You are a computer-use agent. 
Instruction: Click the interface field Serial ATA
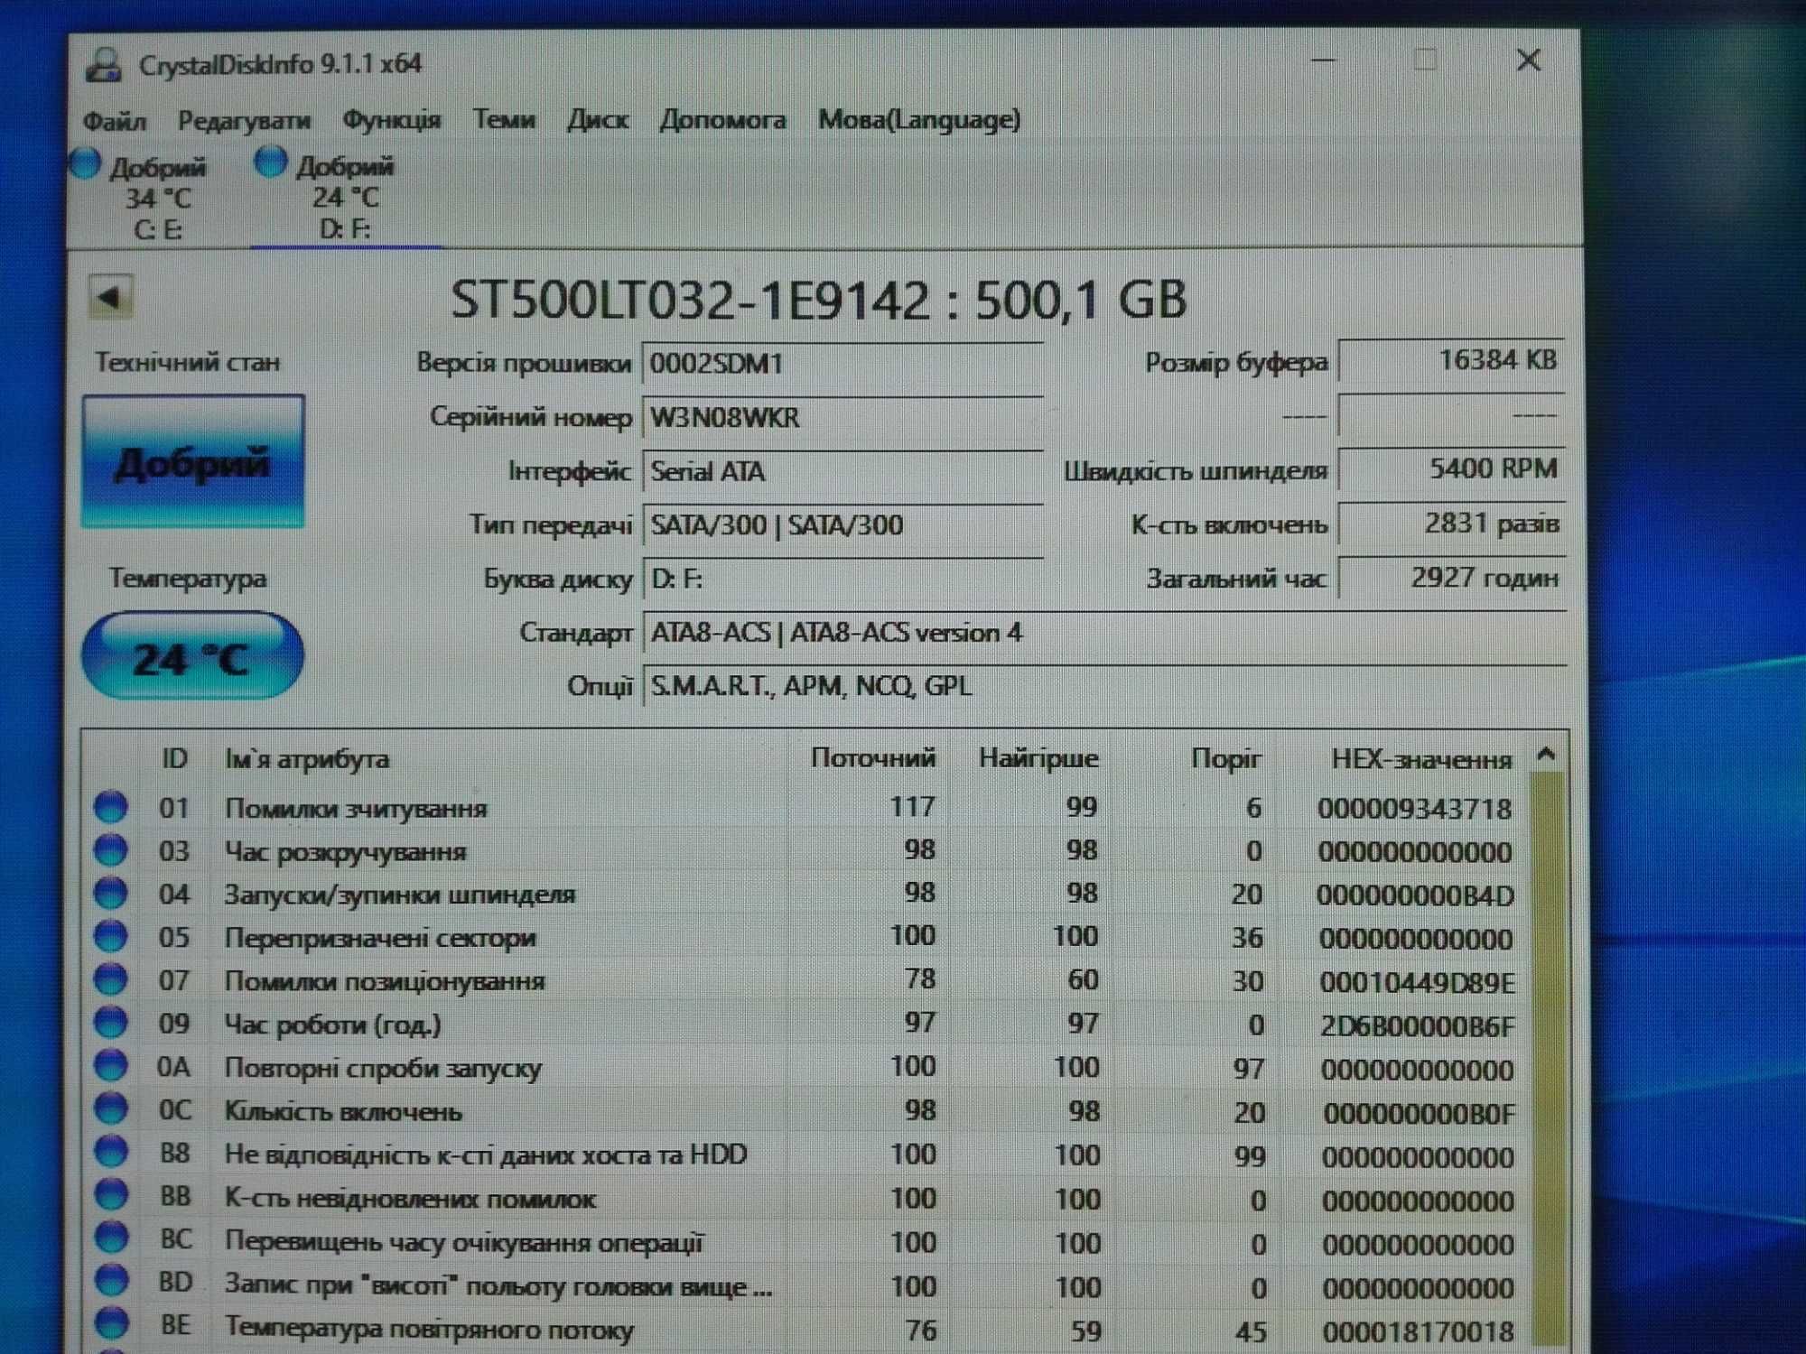click(842, 471)
